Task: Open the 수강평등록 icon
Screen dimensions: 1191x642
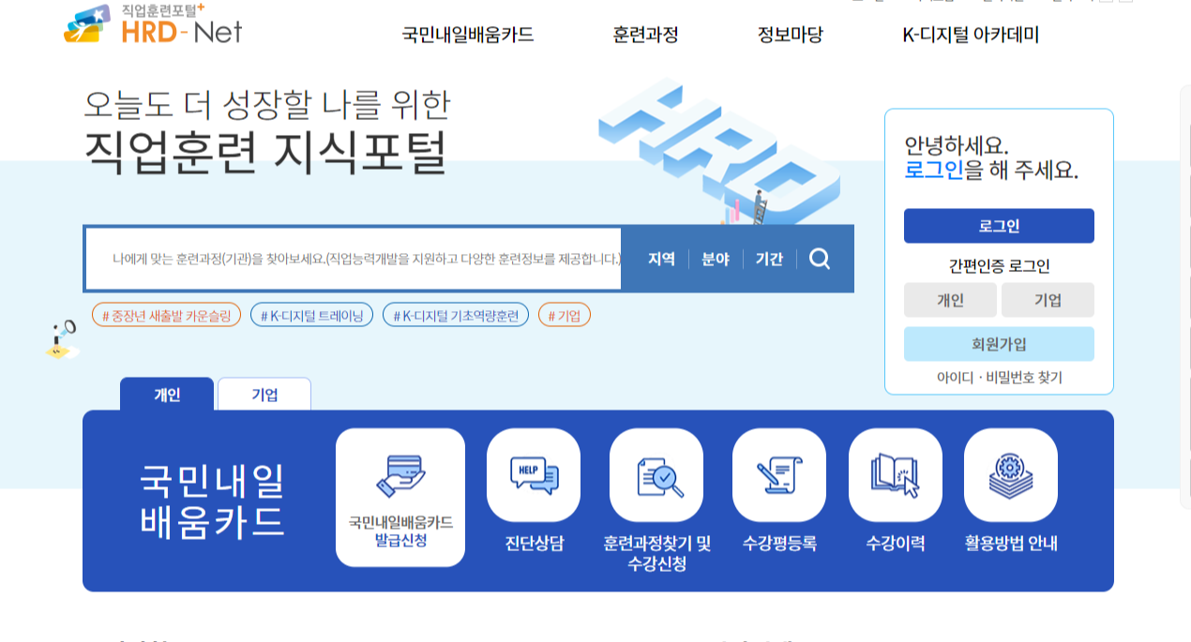Action: click(x=779, y=475)
